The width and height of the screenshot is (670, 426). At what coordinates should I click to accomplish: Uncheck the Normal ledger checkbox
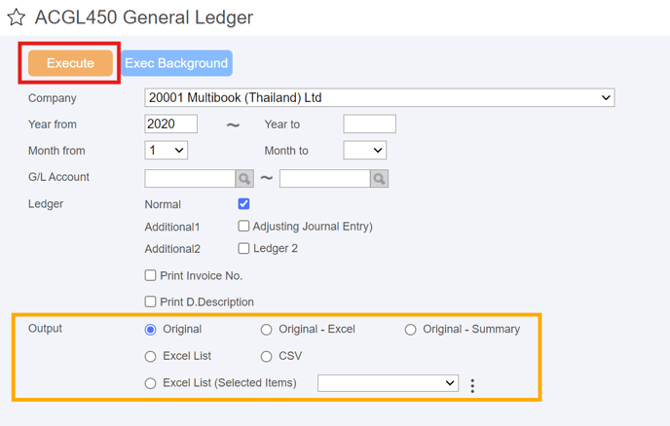(243, 204)
